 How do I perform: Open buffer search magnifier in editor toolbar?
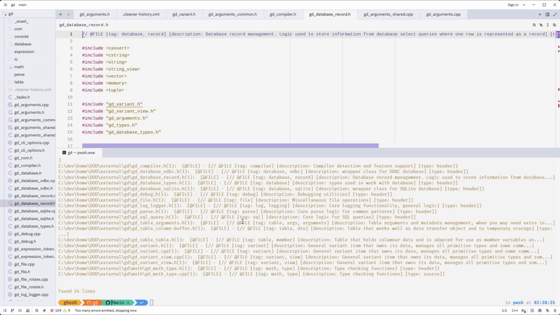click(x=534, y=25)
